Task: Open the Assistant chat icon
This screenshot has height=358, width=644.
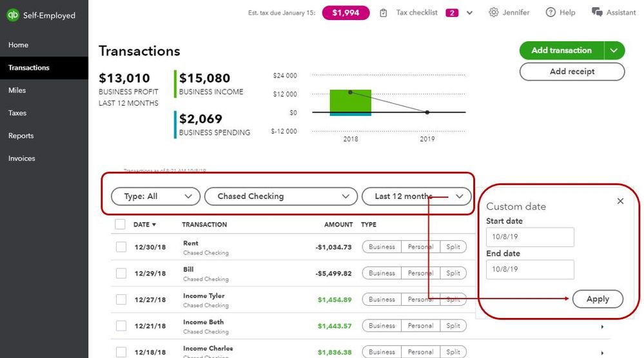Action: coord(597,13)
